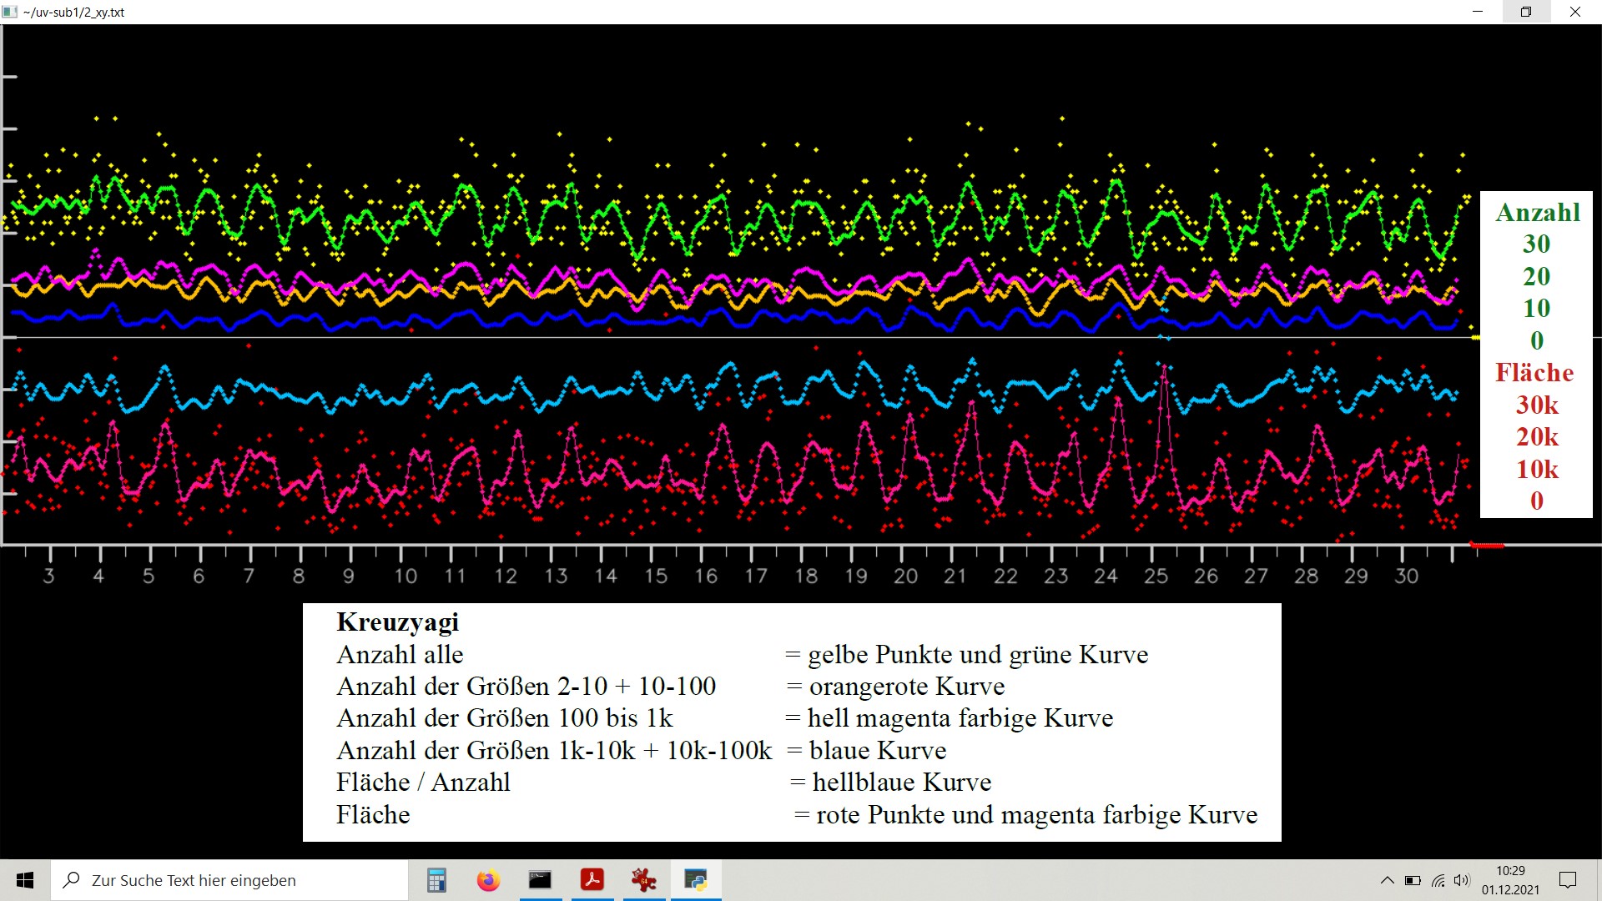
Task: Click 'Anzahl der Größen 2-10 + 10-100' entry
Action: click(526, 687)
